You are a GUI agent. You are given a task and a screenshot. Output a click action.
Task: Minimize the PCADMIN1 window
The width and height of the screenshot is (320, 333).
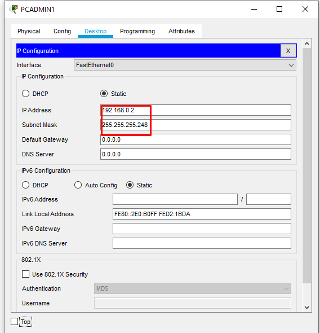[254, 10]
